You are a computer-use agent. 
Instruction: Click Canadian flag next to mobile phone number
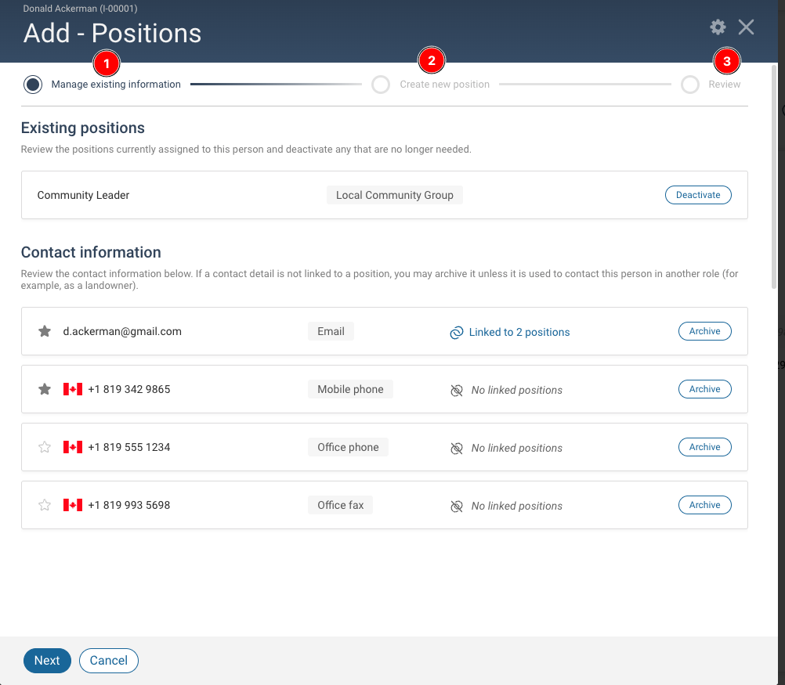(73, 389)
